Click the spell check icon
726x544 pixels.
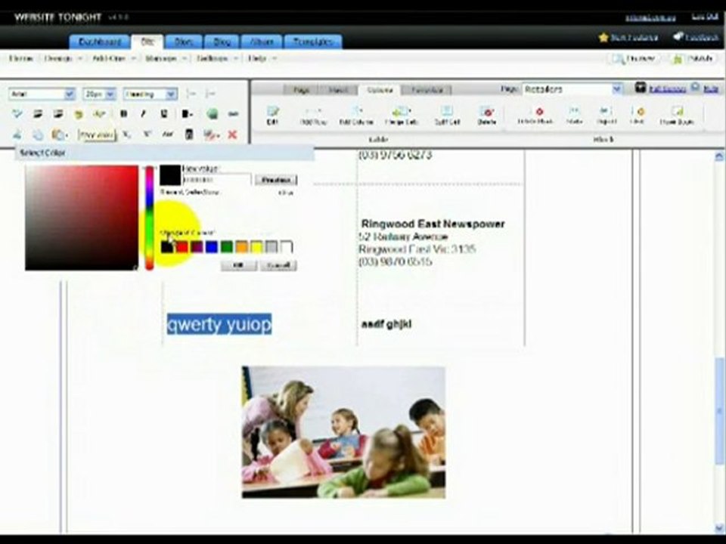click(x=17, y=113)
